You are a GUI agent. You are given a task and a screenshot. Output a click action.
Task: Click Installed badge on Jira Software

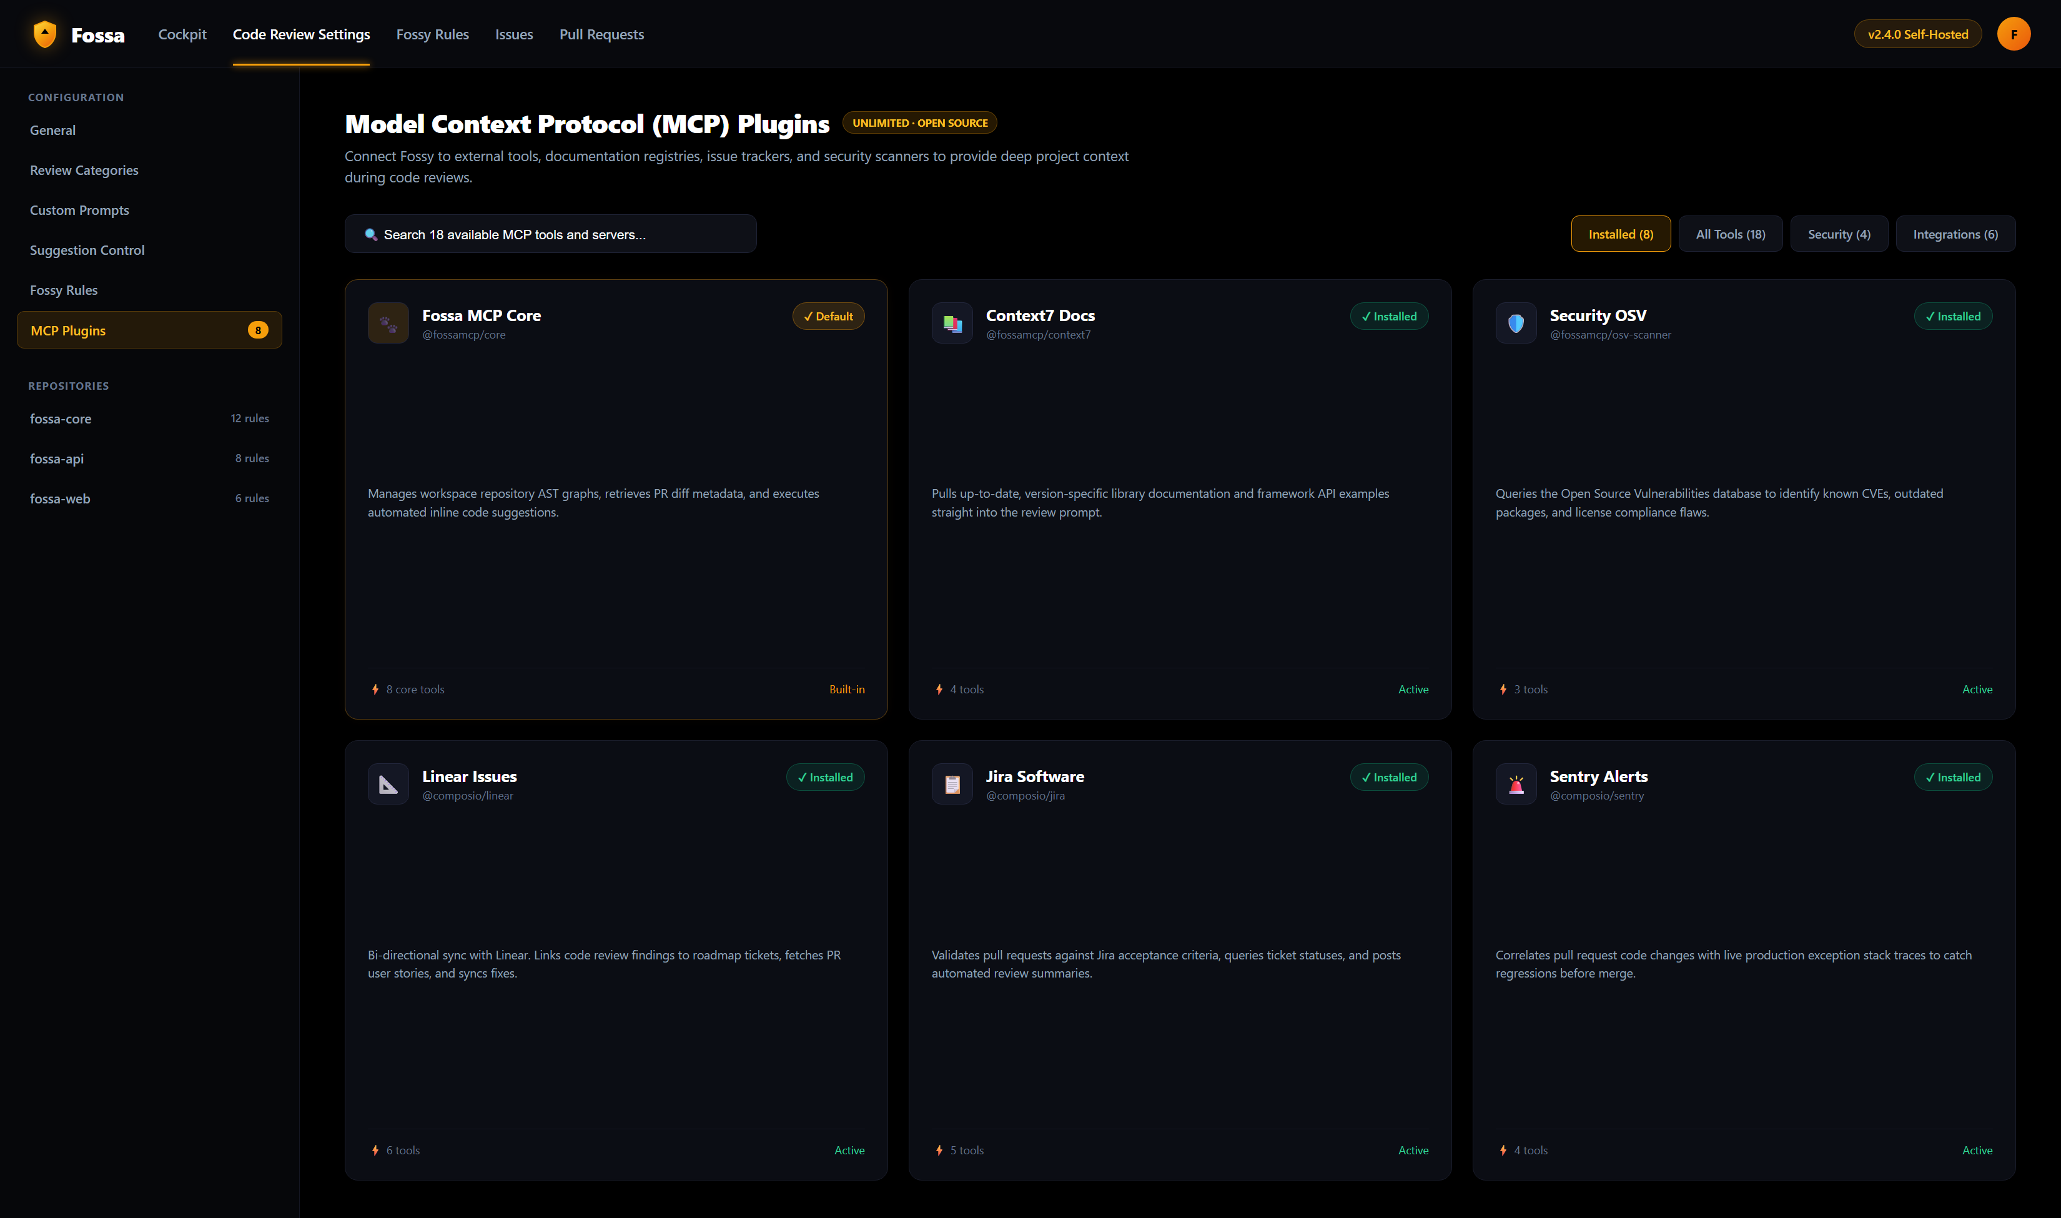(x=1388, y=777)
